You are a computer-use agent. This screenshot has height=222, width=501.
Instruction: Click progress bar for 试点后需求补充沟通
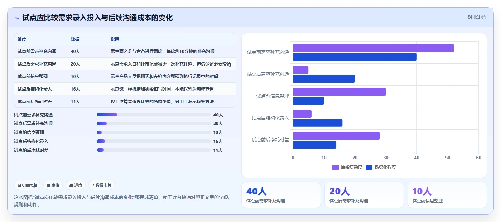coord(154,124)
